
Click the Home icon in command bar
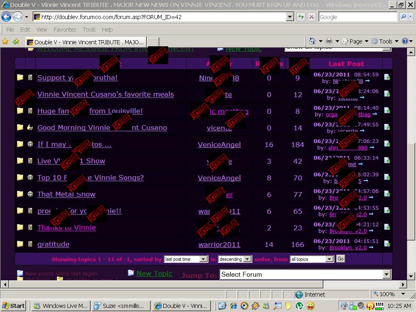312,41
